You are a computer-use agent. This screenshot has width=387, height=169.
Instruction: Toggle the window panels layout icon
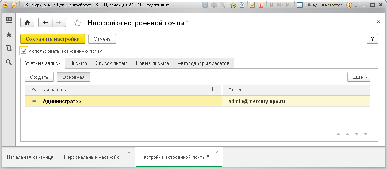coord(300,5)
